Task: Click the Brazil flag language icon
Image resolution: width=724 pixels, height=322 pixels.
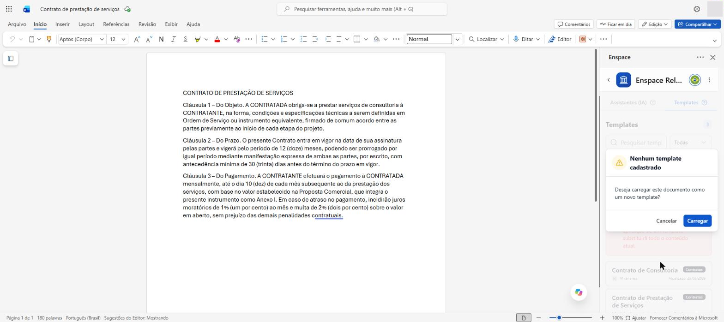Action: [694, 80]
